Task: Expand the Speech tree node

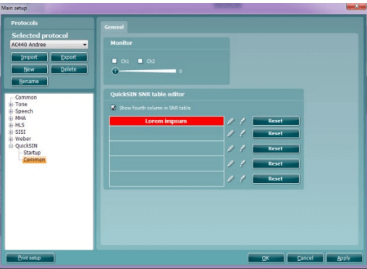Action: coord(11,111)
